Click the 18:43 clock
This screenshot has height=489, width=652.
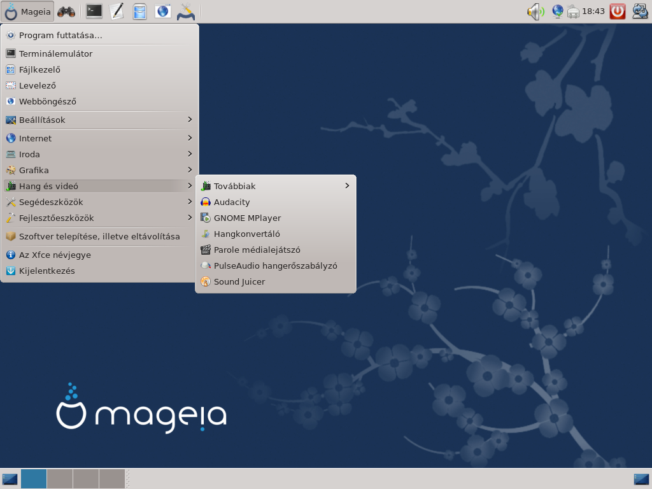[x=593, y=11]
